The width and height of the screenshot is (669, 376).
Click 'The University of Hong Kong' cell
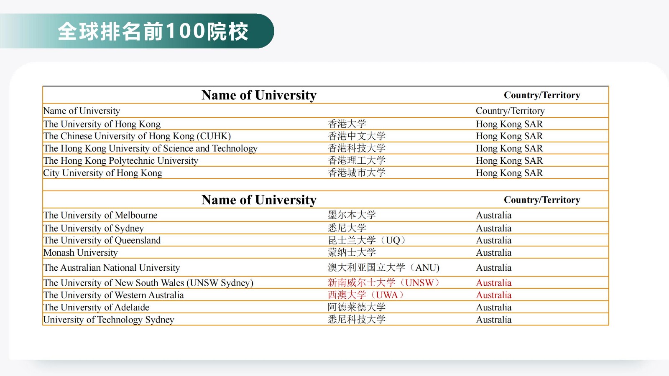(102, 124)
